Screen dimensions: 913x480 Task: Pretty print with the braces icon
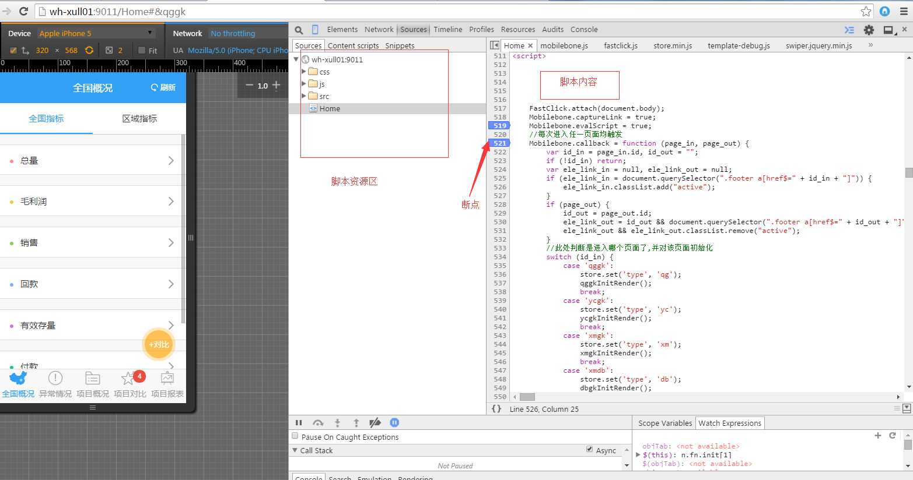tap(496, 409)
